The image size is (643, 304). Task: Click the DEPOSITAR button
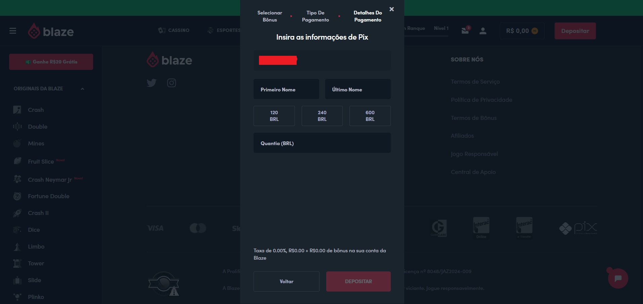pos(358,281)
